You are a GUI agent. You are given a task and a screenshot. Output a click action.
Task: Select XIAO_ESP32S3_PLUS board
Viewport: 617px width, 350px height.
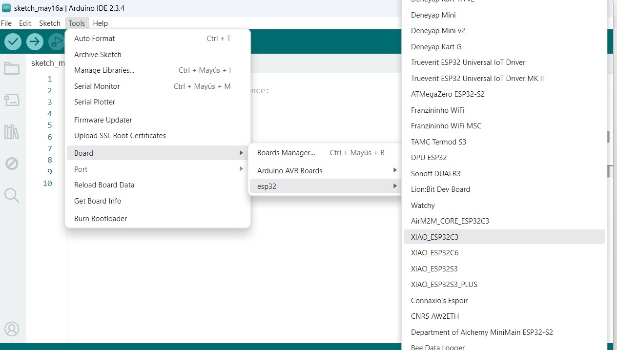[504, 285]
